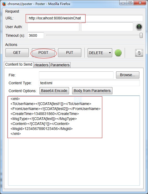Image resolution: width=148 pixels, height=194 pixels.
Task: Click the CreateTime 1348831860 line
Action: 45,114
